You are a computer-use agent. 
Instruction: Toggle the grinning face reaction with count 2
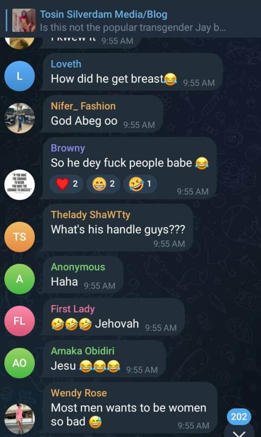[x=103, y=184]
